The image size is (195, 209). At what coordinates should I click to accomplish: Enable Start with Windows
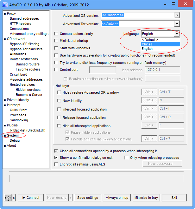[x=56, y=48]
